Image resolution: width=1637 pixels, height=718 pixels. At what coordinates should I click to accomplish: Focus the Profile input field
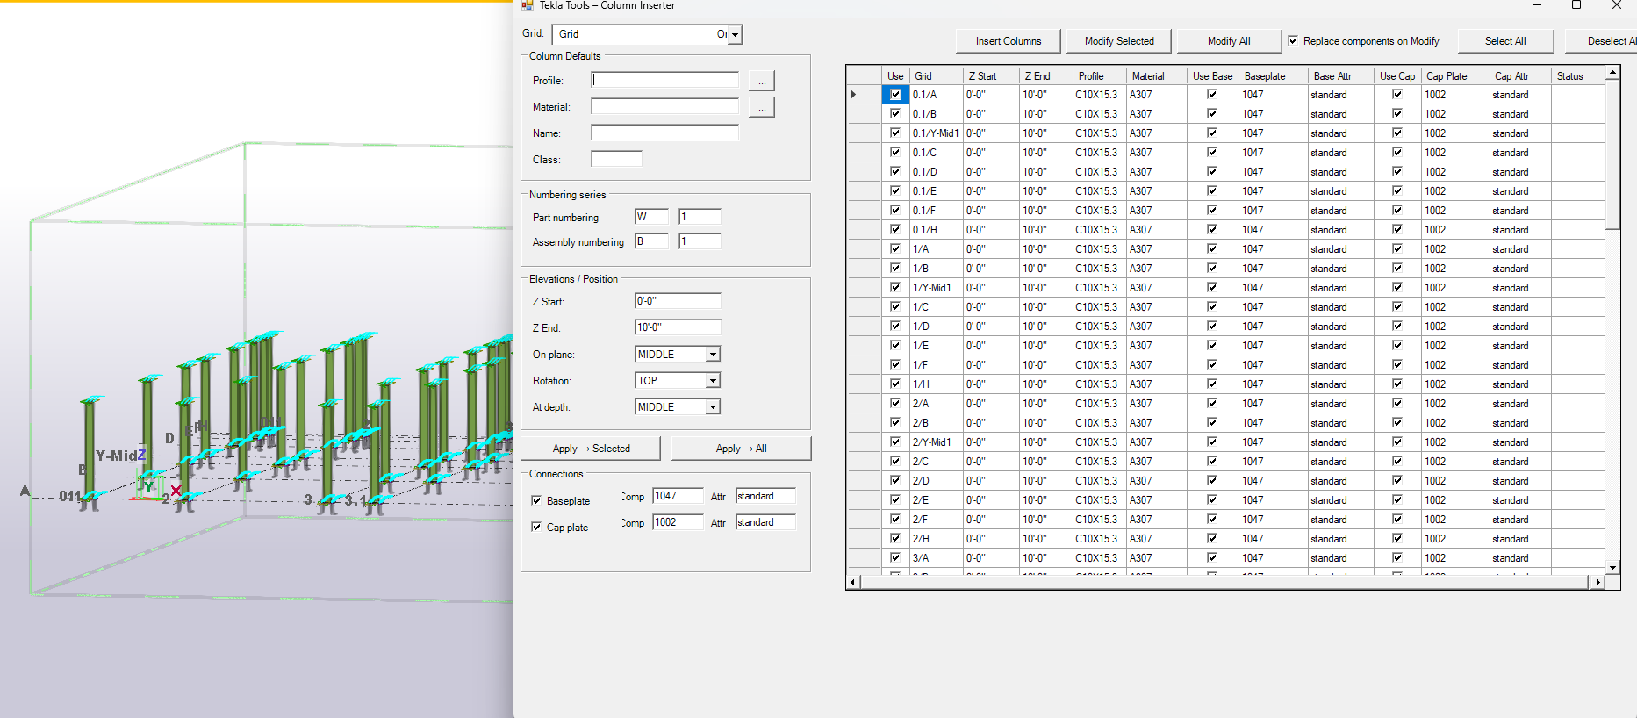tap(664, 80)
